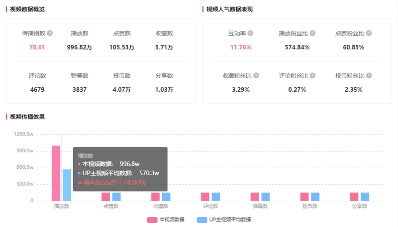
Task: Click tooltip value 996.8w
Action: [130, 164]
